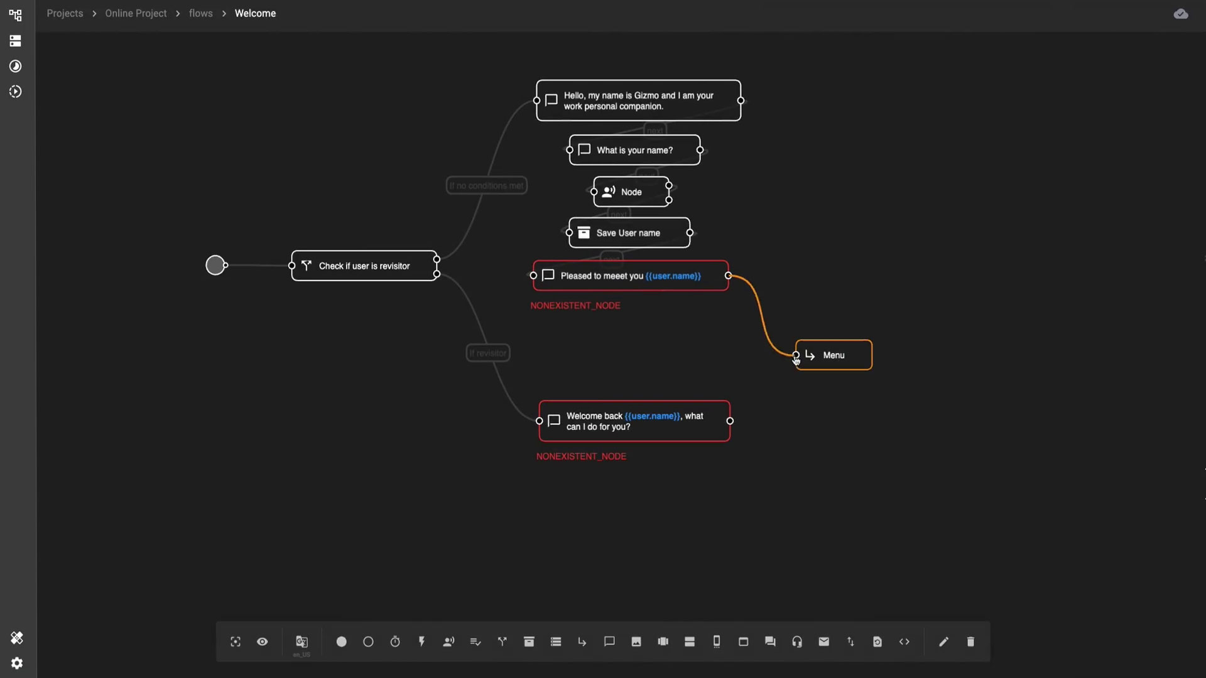Click the 'If no conditions met' edge label

pos(486,186)
